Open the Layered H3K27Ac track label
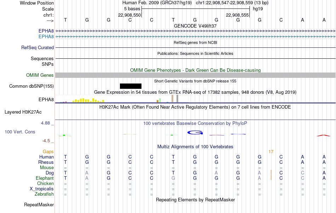 23,112
